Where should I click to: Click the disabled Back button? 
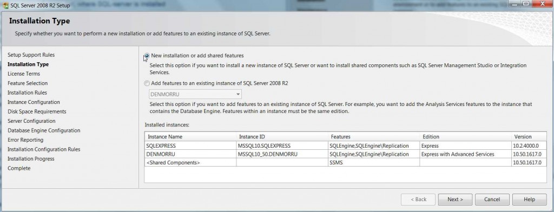click(x=418, y=199)
